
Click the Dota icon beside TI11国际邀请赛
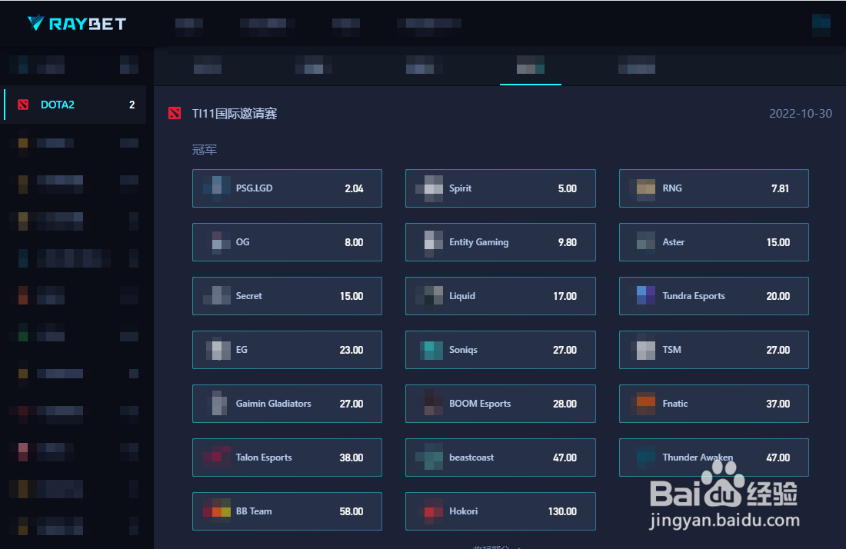(x=175, y=113)
